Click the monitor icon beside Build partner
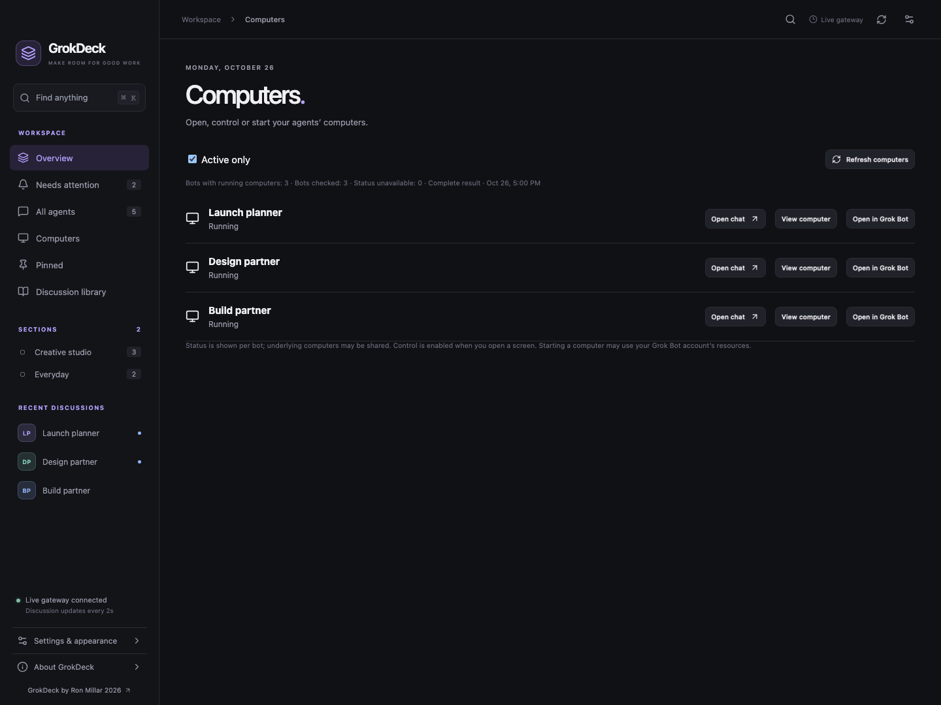The image size is (941, 705). [192, 317]
